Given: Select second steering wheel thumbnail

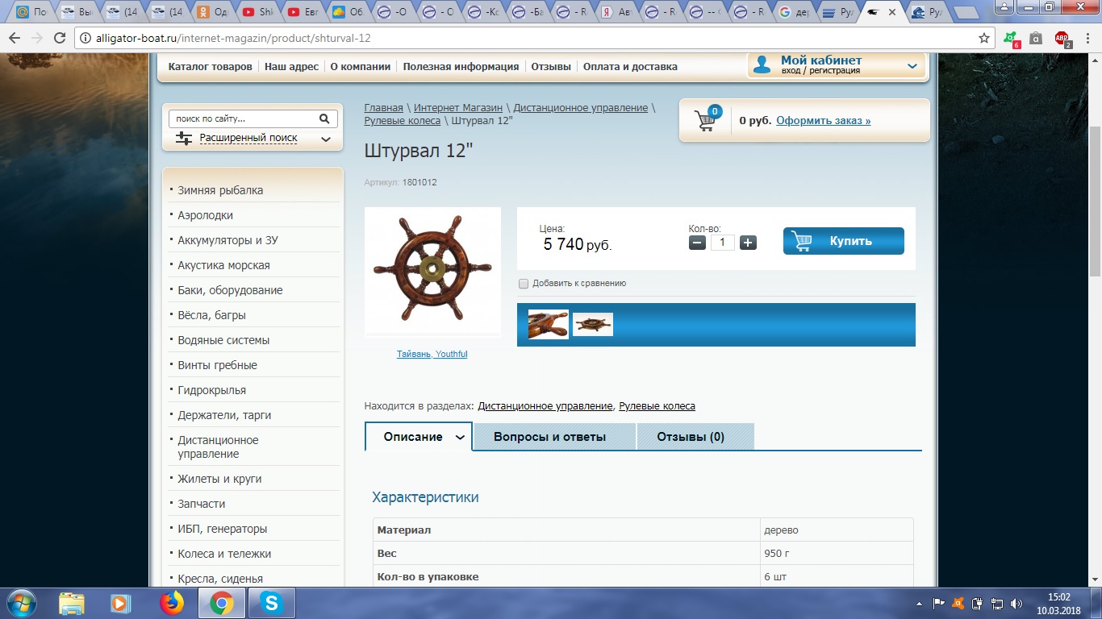Looking at the screenshot, I should coord(593,324).
